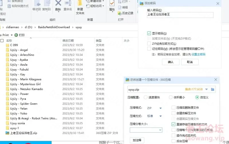Open the 压缩分卷大小 combo box
This screenshot has height=144, width=229.
click(x=146, y=130)
